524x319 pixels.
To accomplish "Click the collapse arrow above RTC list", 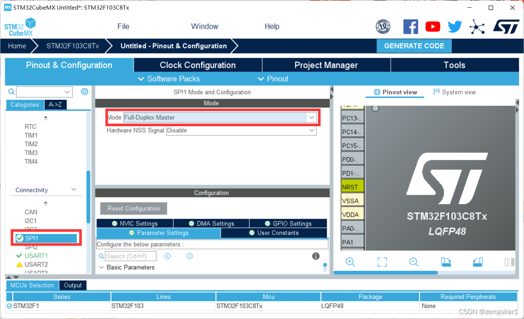I will tap(46, 118).
